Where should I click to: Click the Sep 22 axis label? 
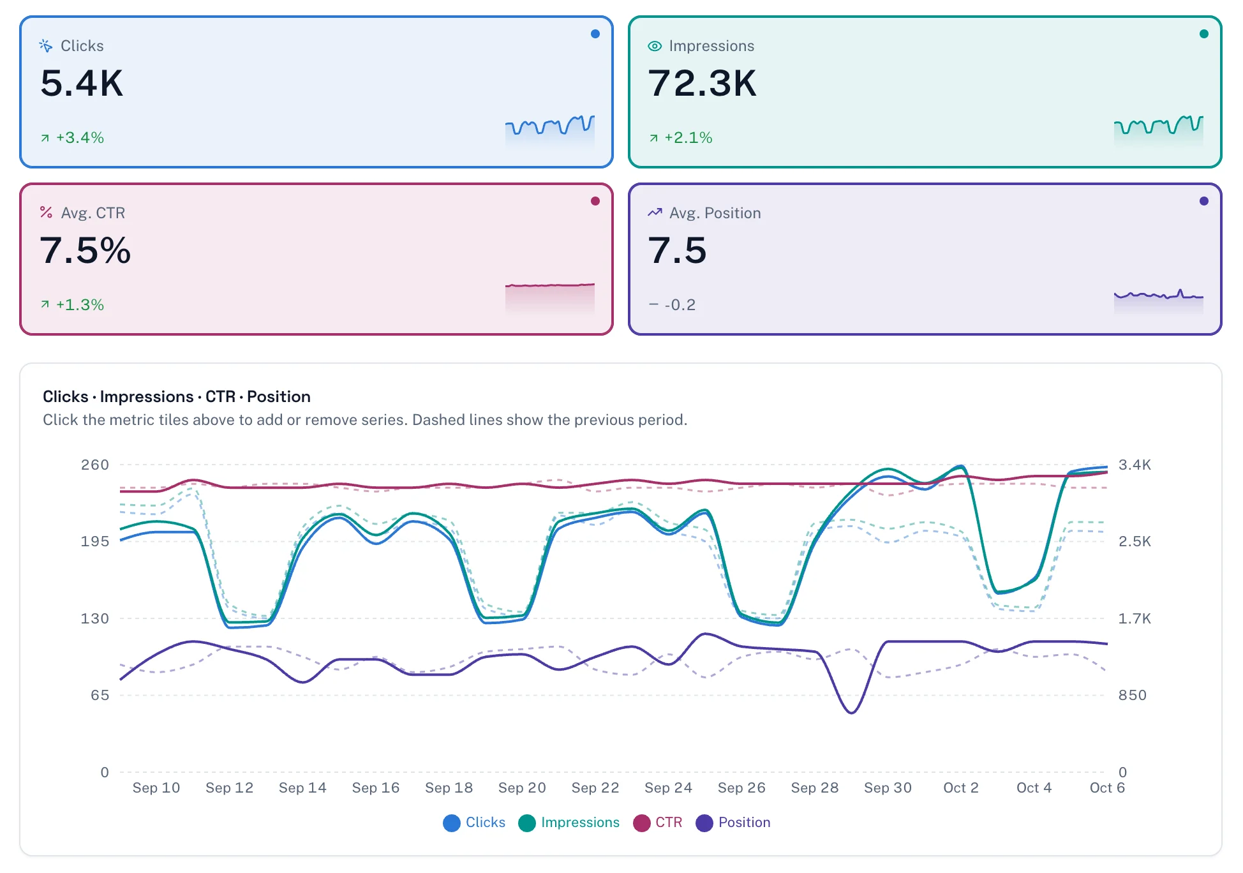tap(595, 788)
